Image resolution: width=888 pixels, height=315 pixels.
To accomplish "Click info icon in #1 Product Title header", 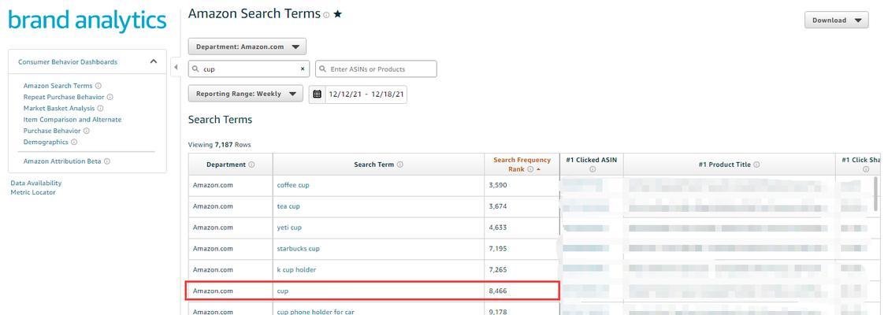I will tap(756, 165).
